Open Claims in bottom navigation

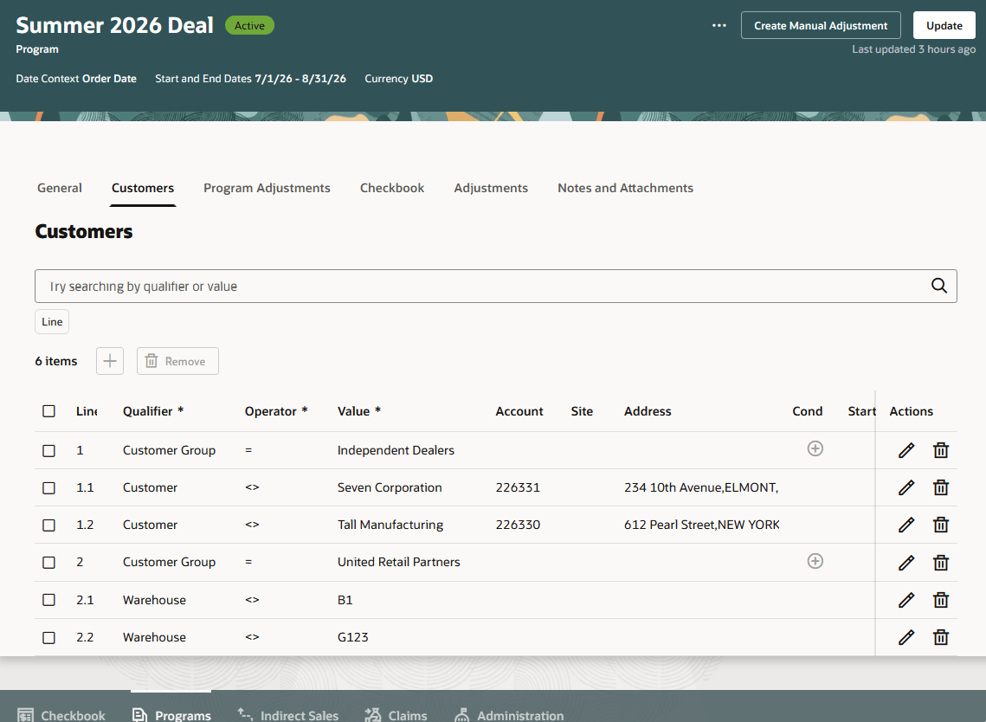[396, 714]
